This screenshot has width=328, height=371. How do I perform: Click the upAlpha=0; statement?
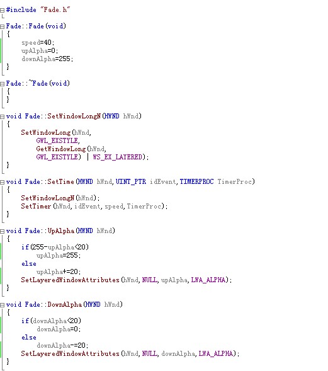pyautogui.click(x=40, y=50)
